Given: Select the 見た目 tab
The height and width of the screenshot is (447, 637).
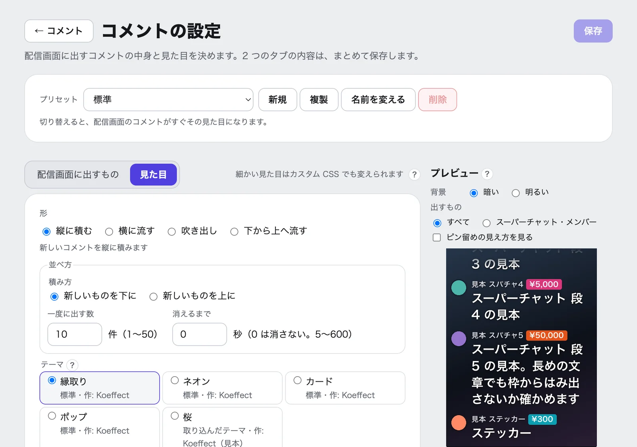Looking at the screenshot, I should coord(153,175).
